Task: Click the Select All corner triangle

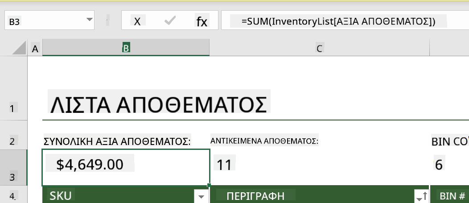Action: click(19, 48)
